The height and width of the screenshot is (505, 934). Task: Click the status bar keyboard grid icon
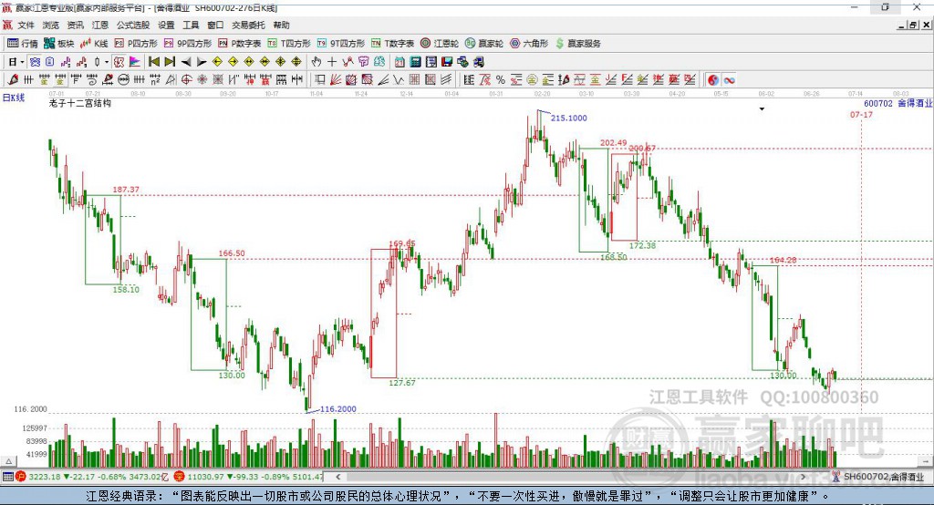pyautogui.click(x=7, y=477)
